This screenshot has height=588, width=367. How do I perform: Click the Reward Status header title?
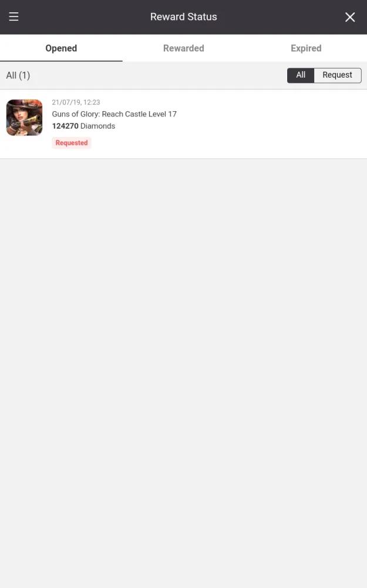(183, 17)
